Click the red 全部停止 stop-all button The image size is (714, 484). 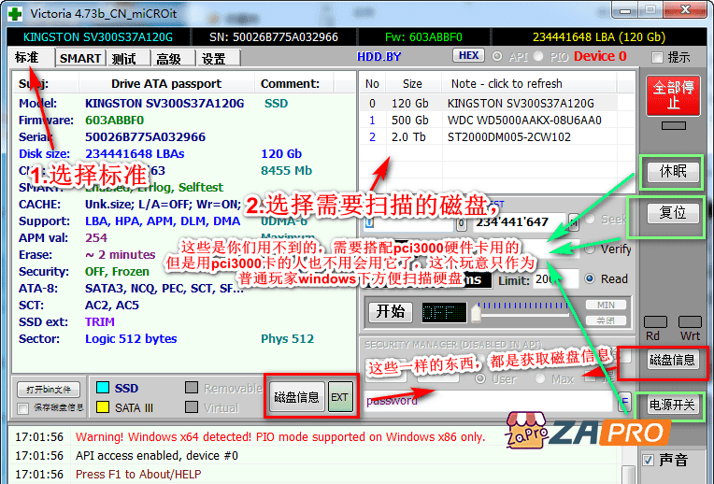coord(672,94)
